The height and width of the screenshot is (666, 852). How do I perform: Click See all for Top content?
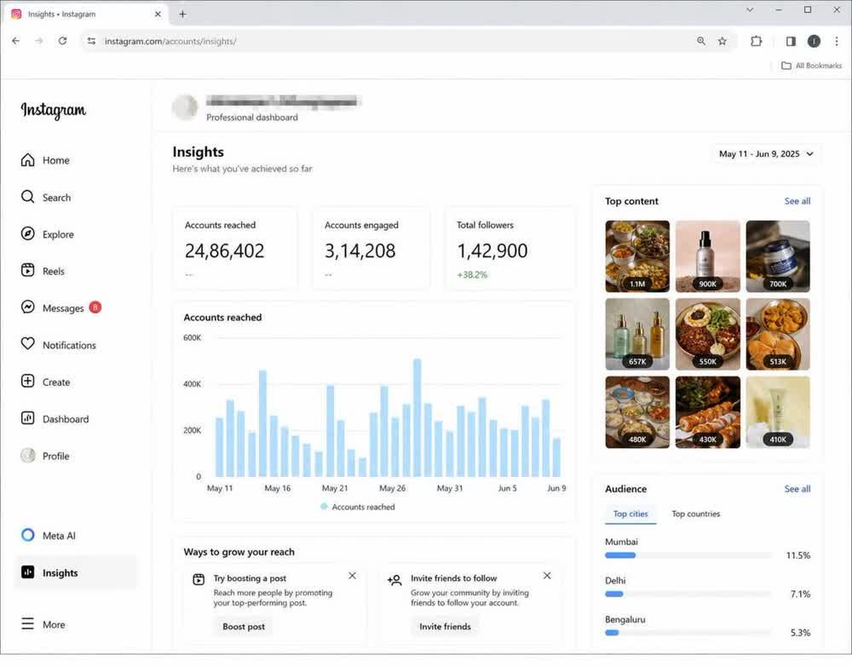(x=797, y=201)
